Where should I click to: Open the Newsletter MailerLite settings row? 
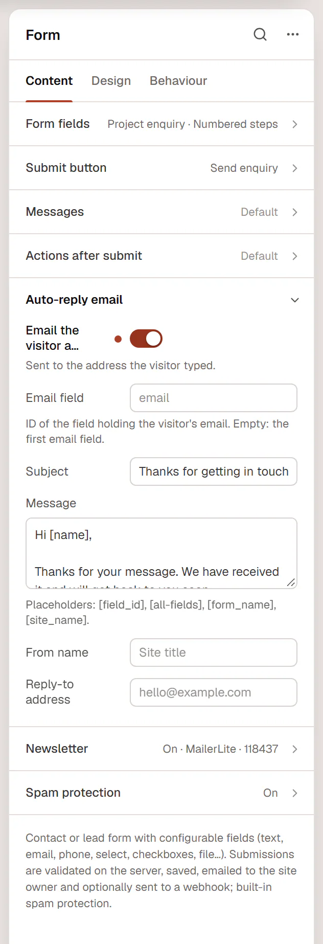tap(161, 749)
